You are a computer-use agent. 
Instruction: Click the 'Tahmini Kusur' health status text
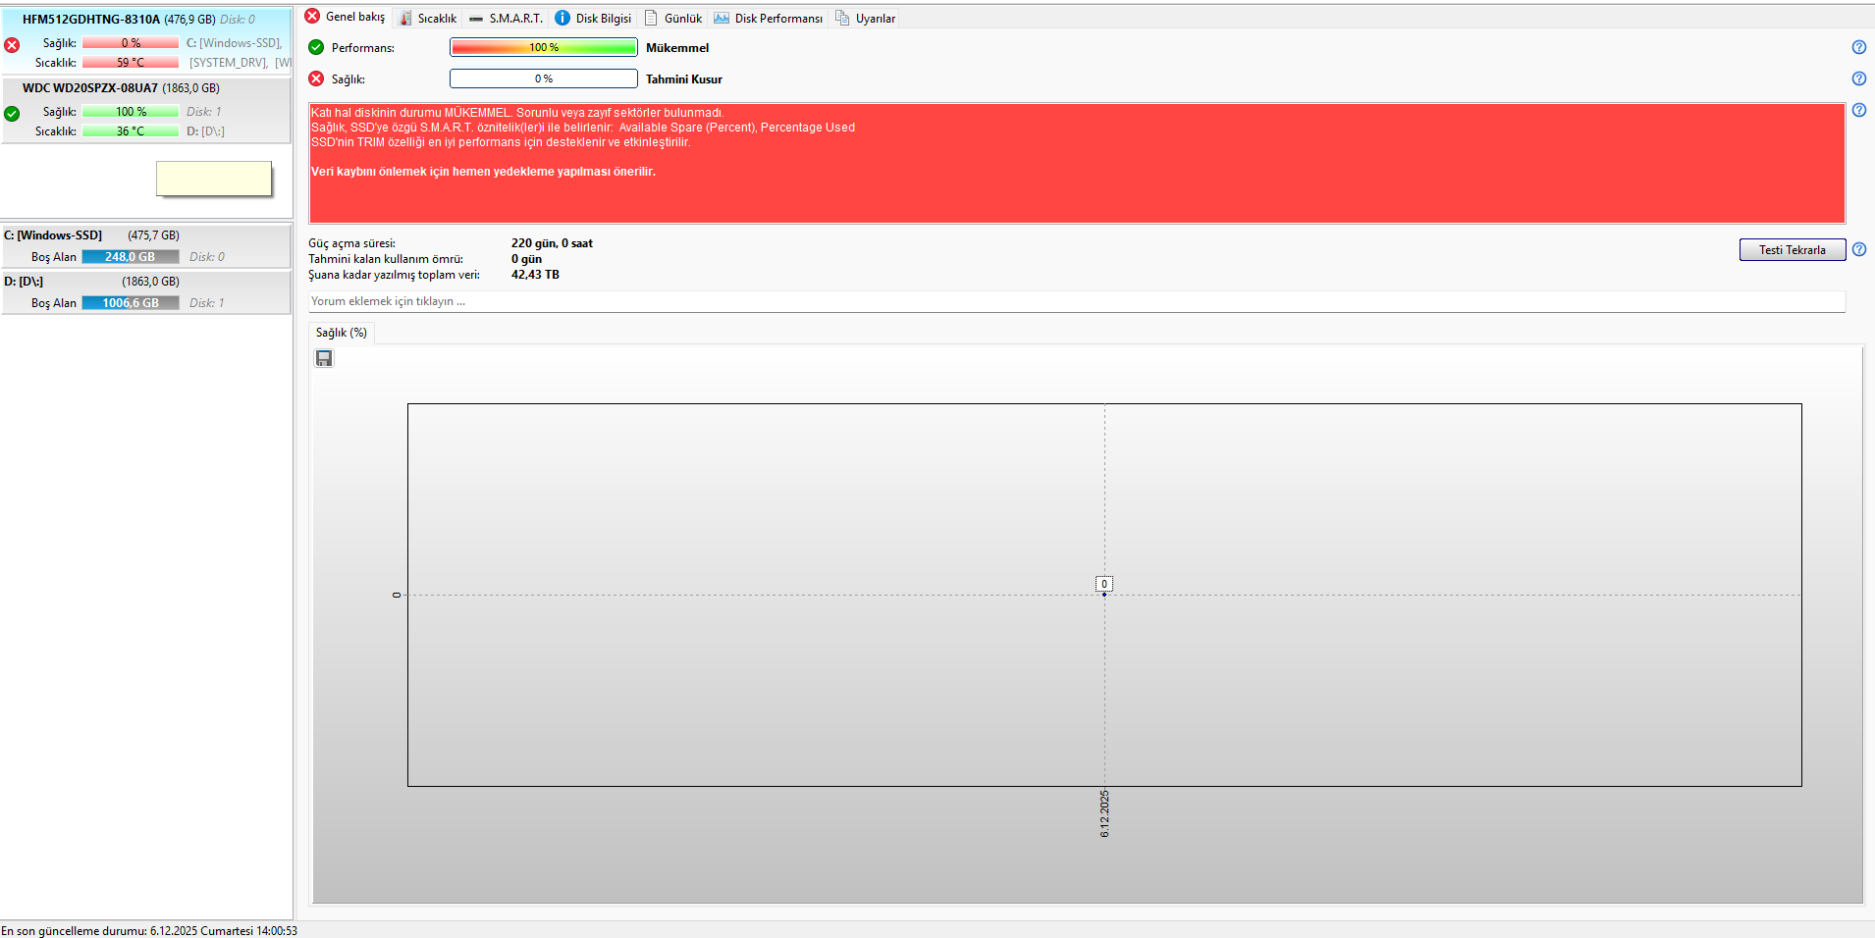coord(684,79)
